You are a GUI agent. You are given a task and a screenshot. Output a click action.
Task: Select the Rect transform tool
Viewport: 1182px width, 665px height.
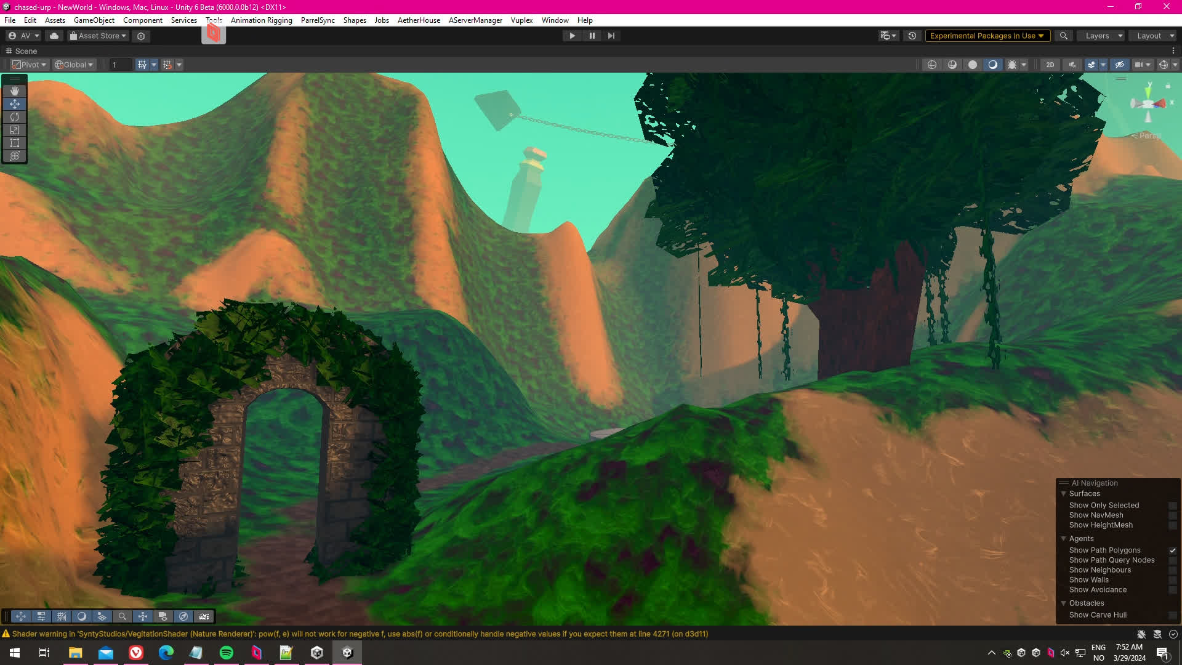15,143
